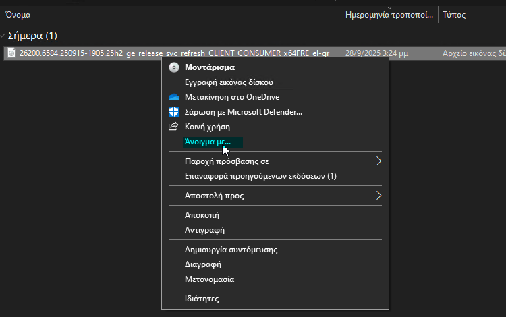Click the Αρχείο εικόνας type cell
Screen dimensions: 506x317
[x=474, y=53]
